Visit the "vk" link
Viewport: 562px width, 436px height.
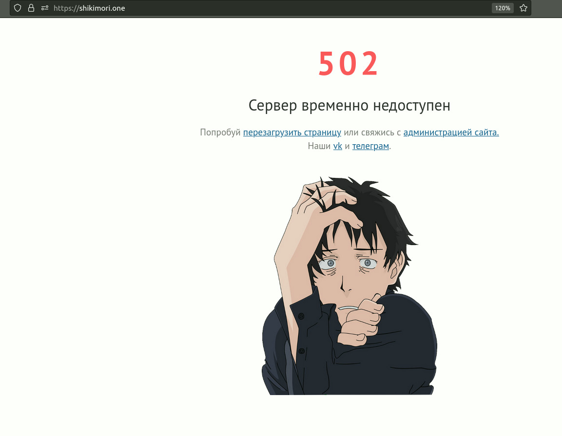point(338,146)
